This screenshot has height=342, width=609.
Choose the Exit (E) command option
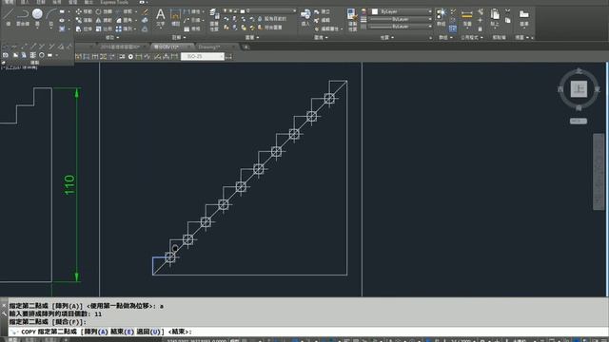pos(122,332)
